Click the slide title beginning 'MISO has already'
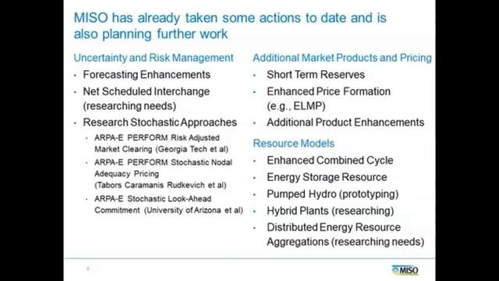 coord(230,26)
